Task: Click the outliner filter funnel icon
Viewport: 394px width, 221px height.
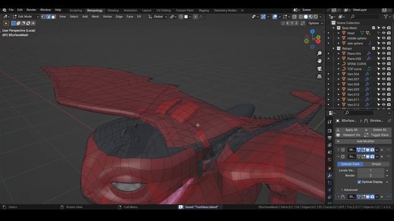Action: [x=386, y=17]
